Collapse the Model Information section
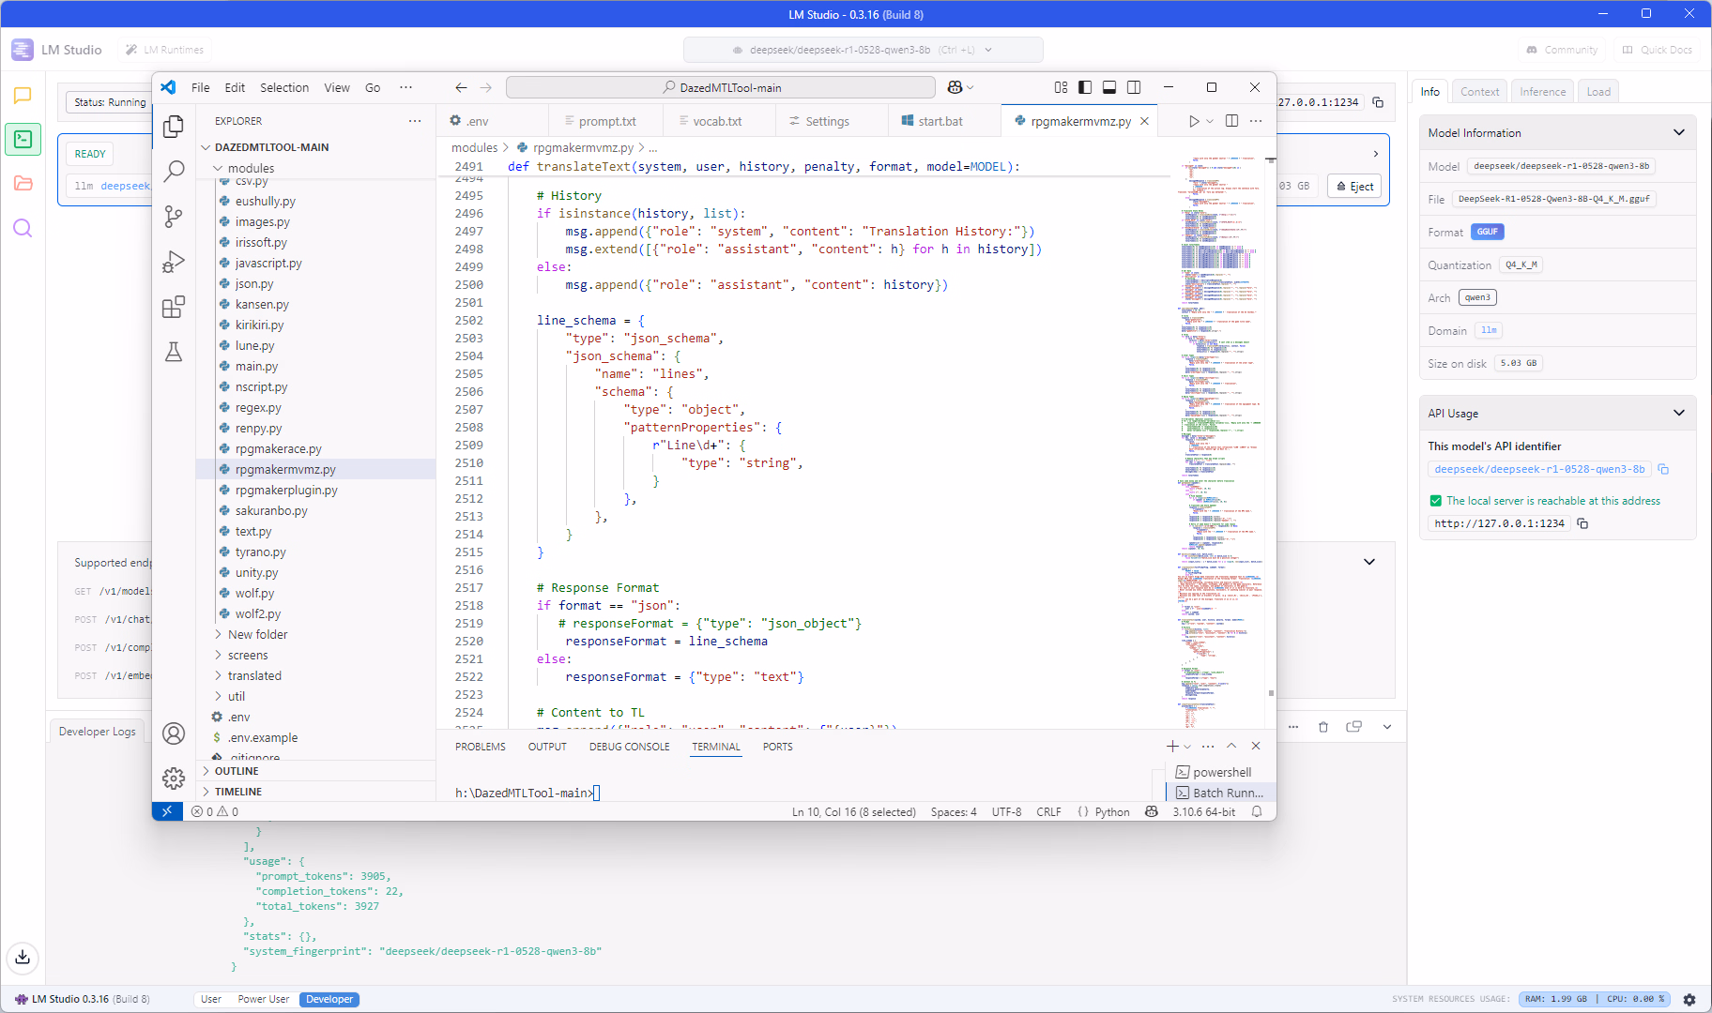Image resolution: width=1712 pixels, height=1013 pixels. point(1679,132)
